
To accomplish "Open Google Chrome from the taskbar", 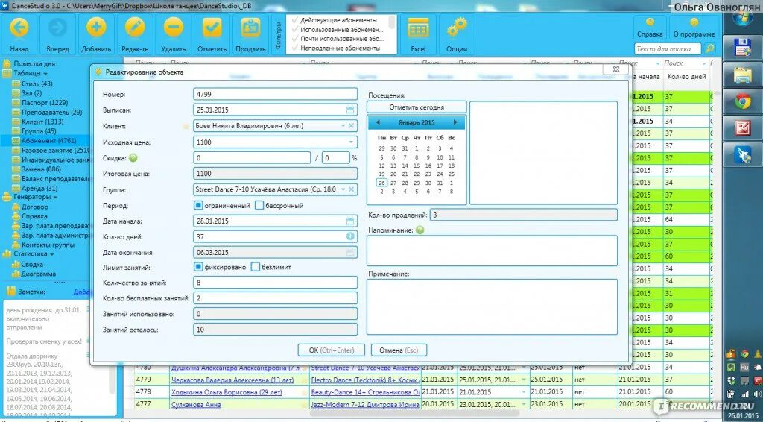I will tap(743, 101).
